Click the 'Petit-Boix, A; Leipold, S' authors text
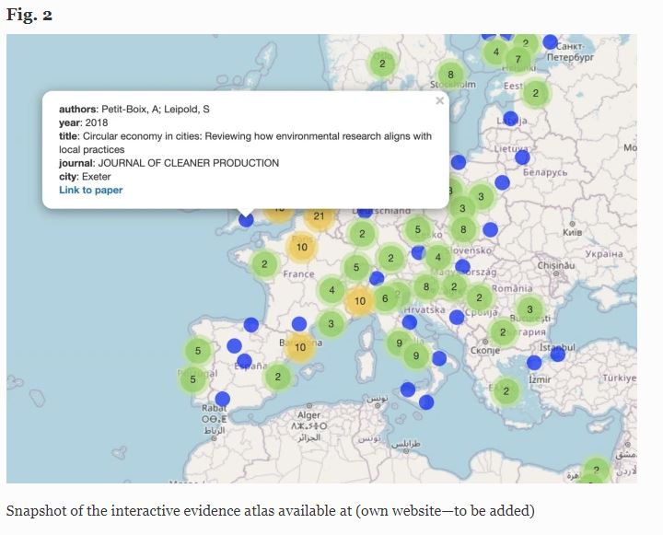 pos(156,109)
